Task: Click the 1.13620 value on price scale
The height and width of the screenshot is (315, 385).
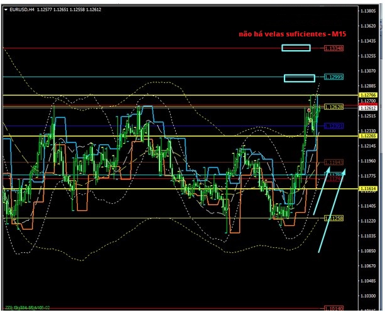Action: tap(367, 26)
